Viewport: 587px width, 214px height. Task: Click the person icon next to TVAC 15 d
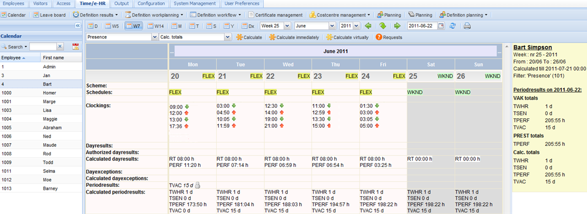198,185
